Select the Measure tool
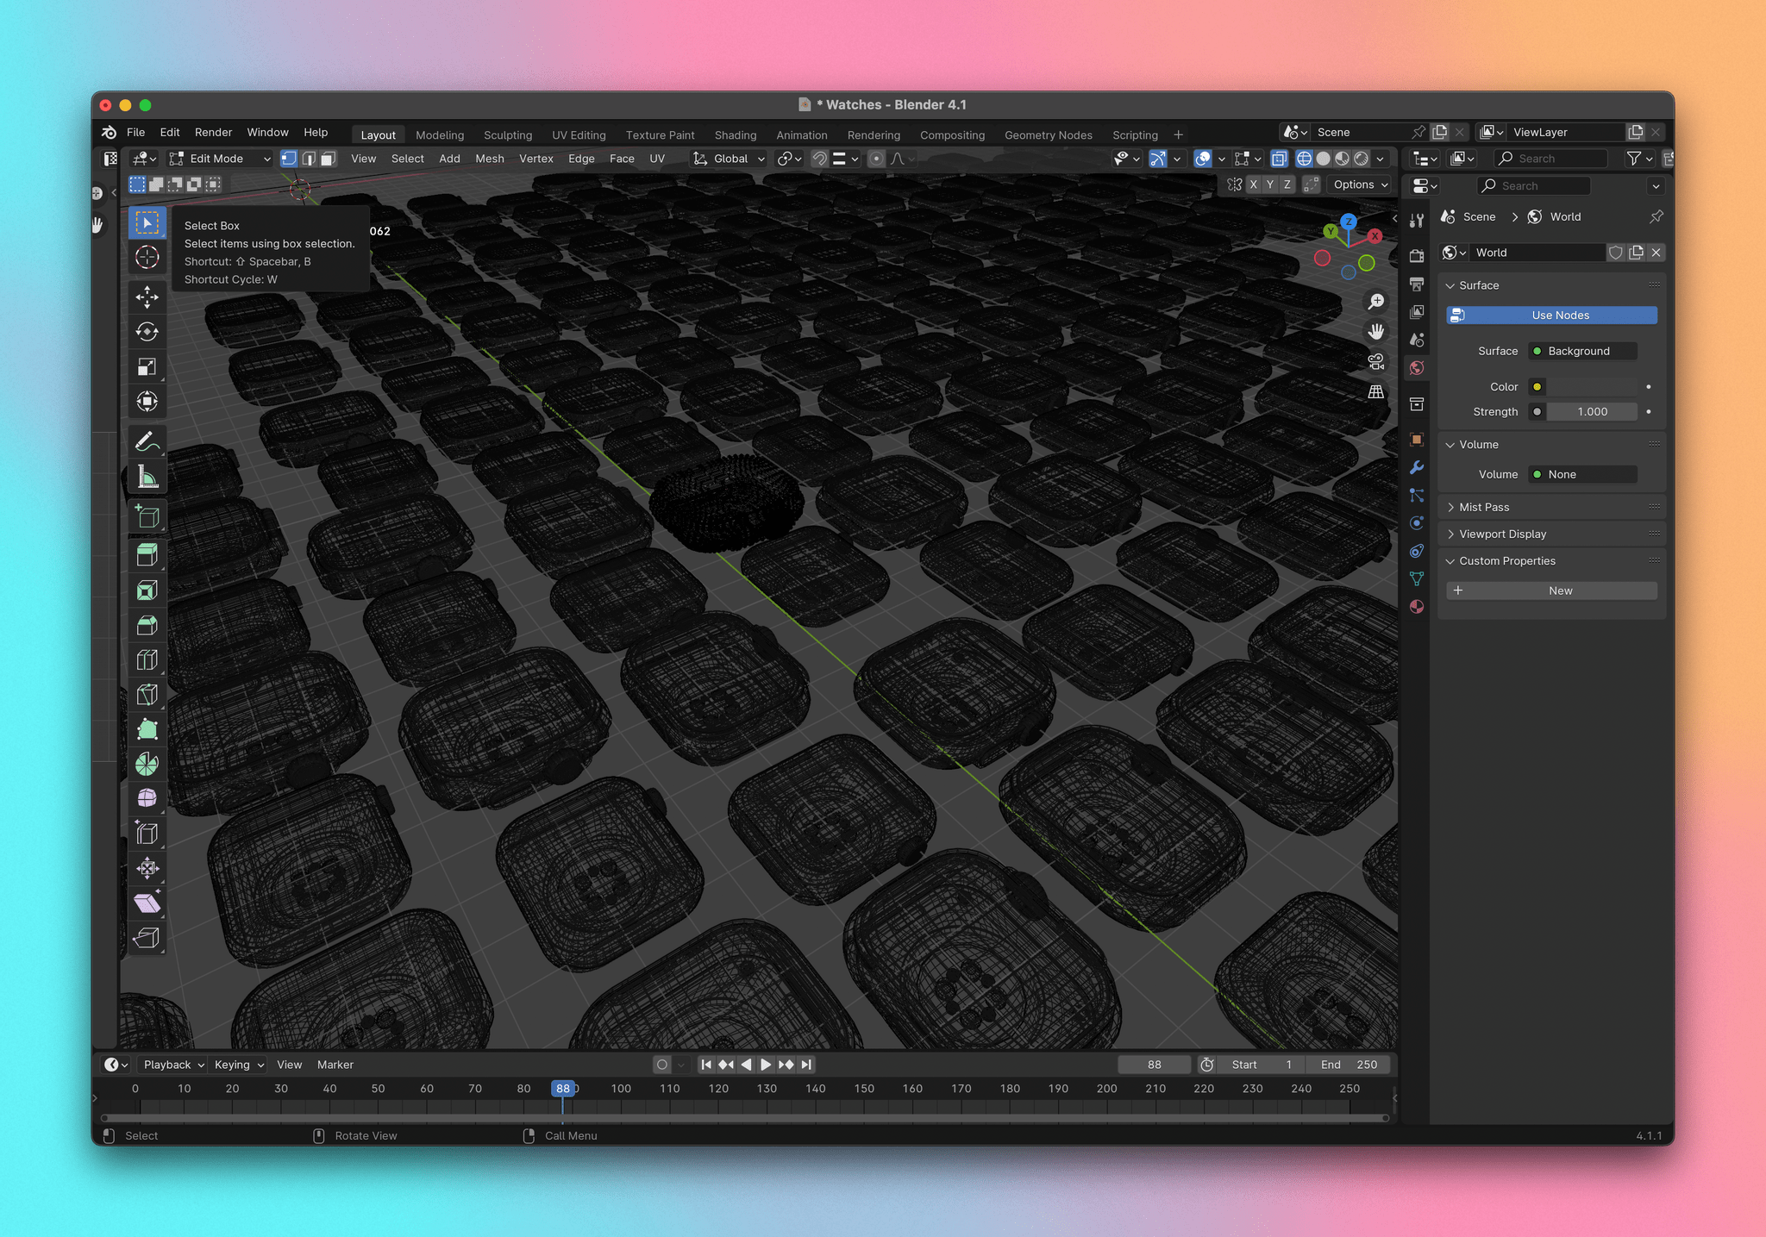1766x1237 pixels. 147,477
